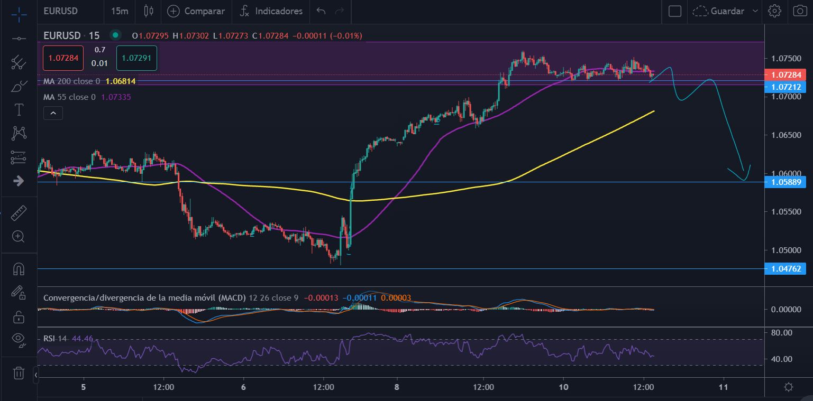Click the 1.05000 price scale value
Image resolution: width=813 pixels, height=401 pixels.
tap(785, 250)
